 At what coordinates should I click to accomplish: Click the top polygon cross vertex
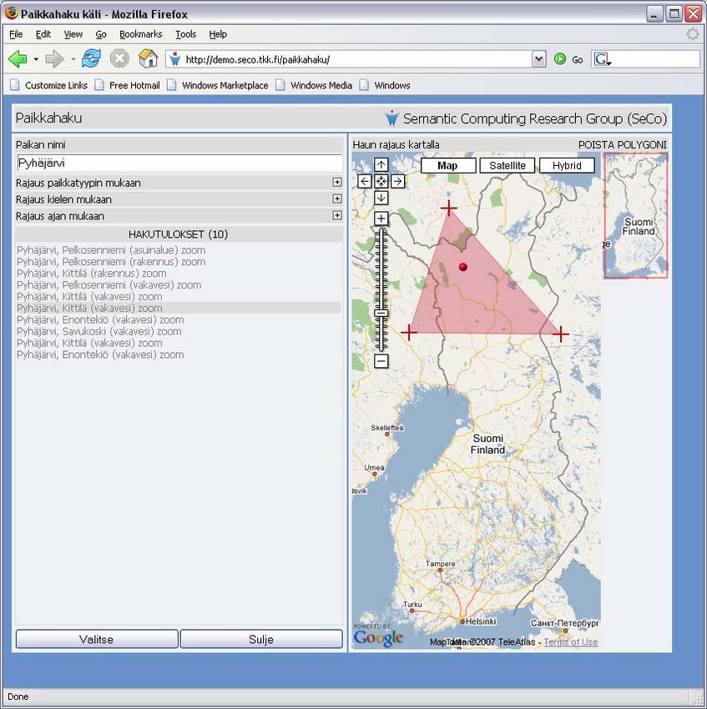[448, 208]
